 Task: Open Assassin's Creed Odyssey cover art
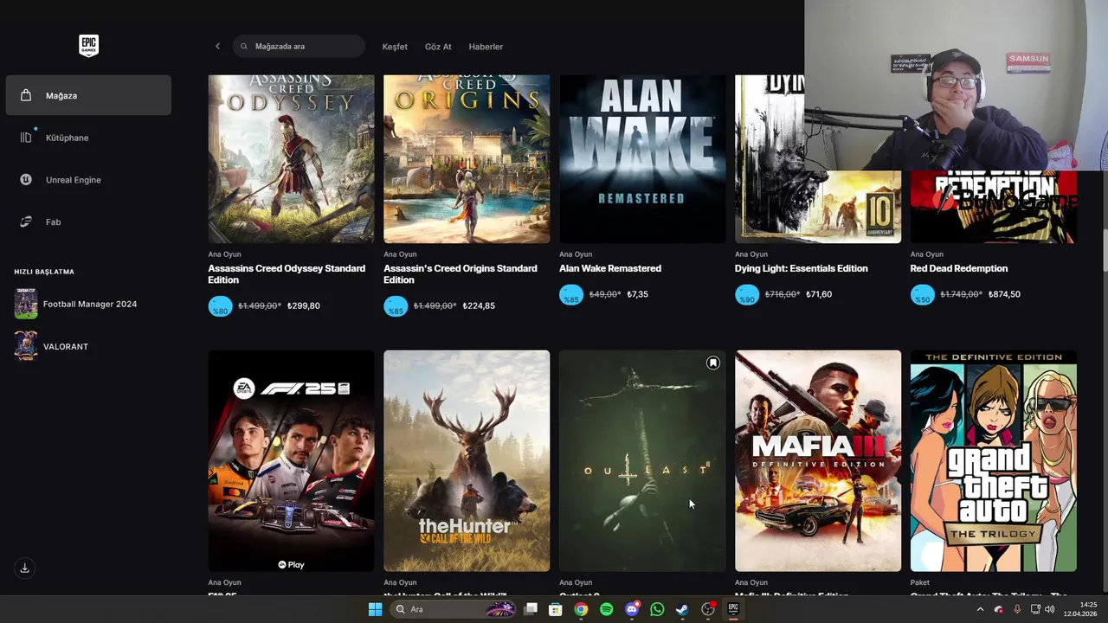click(291, 158)
